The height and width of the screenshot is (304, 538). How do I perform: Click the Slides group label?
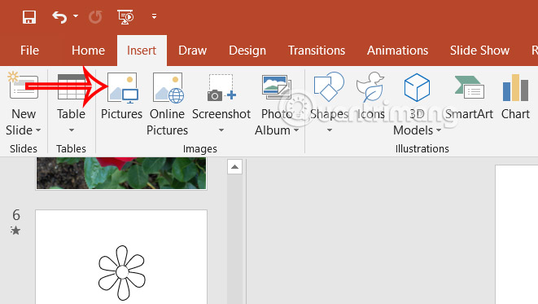click(x=24, y=148)
